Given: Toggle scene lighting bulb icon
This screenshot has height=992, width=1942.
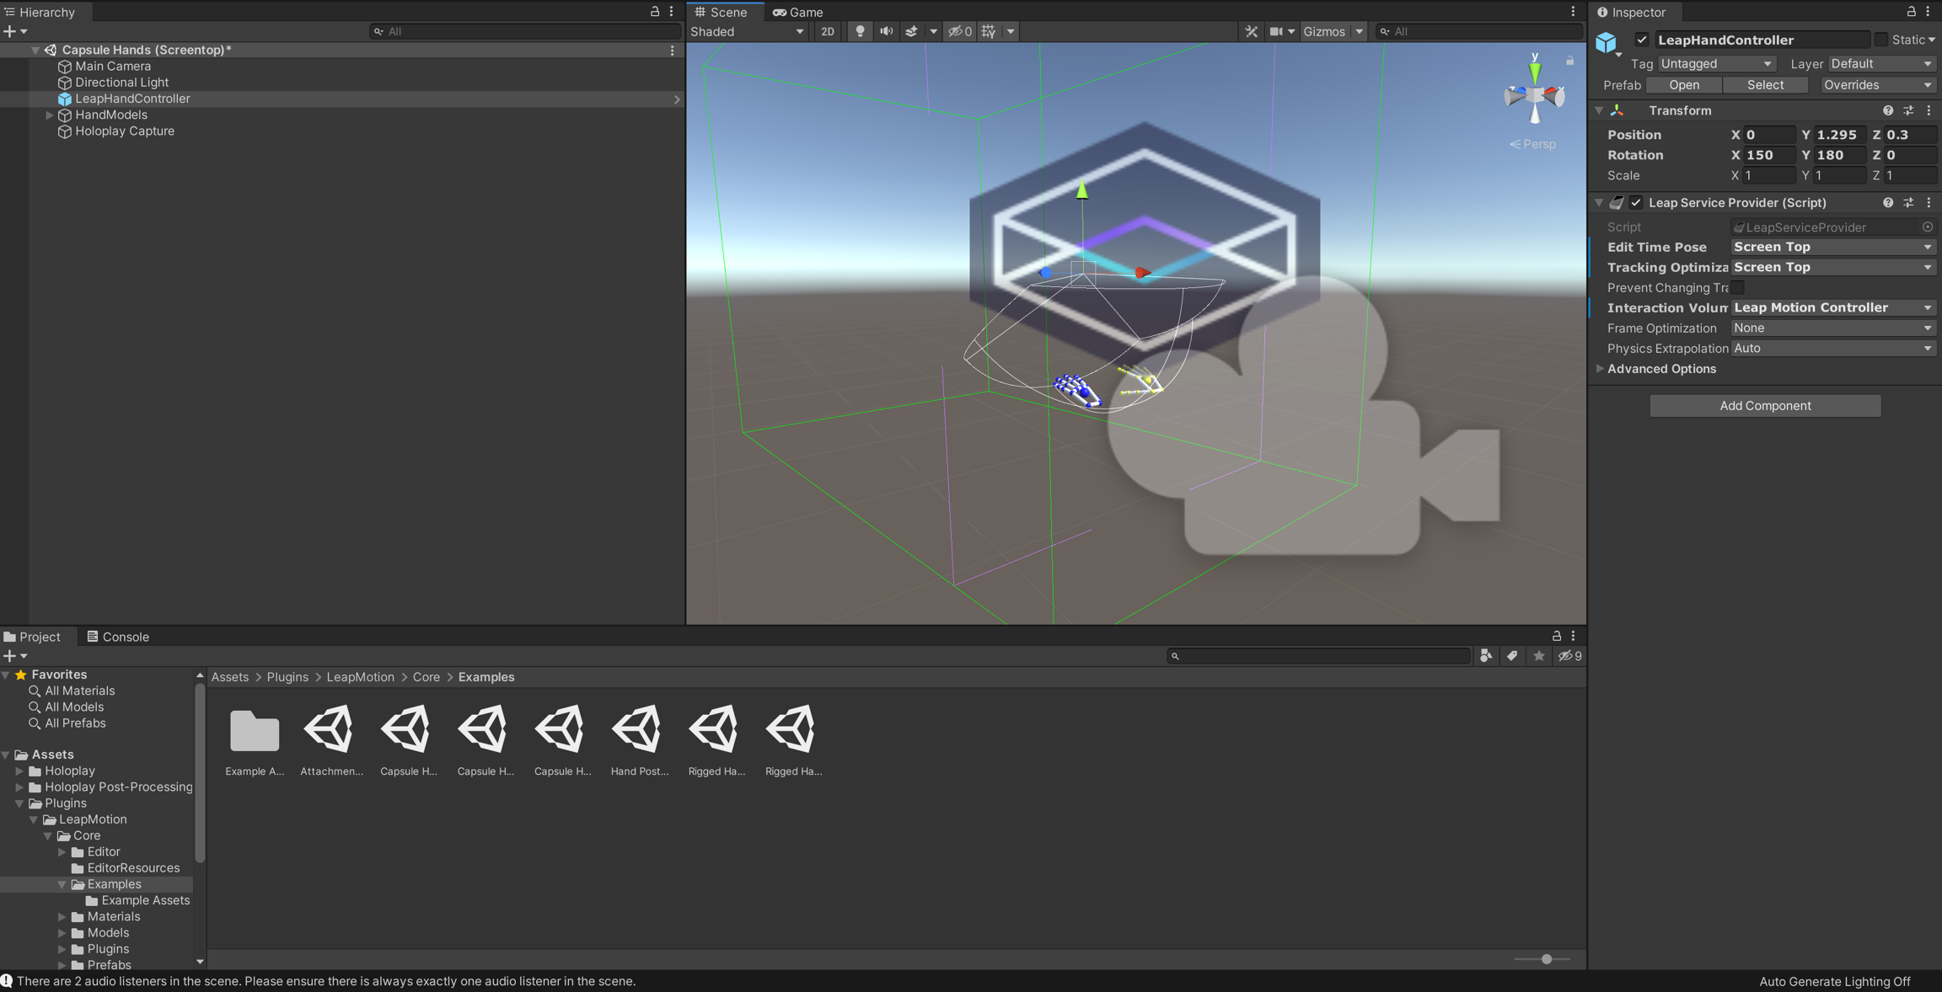Looking at the screenshot, I should click(x=859, y=31).
